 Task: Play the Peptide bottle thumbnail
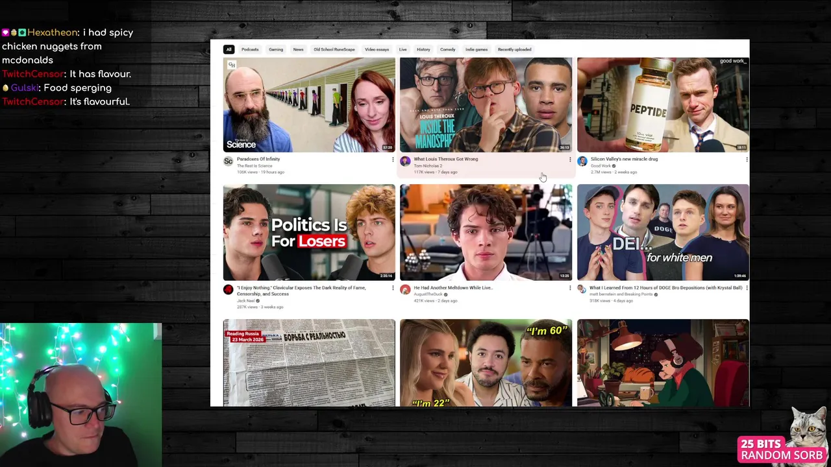tap(663, 105)
